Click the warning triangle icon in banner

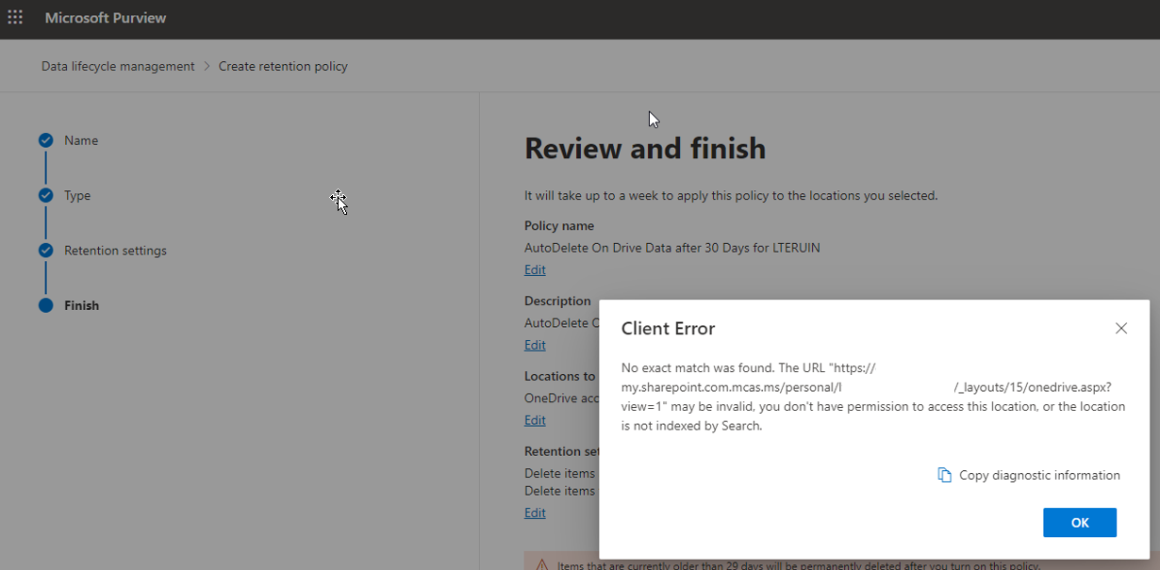click(x=542, y=565)
